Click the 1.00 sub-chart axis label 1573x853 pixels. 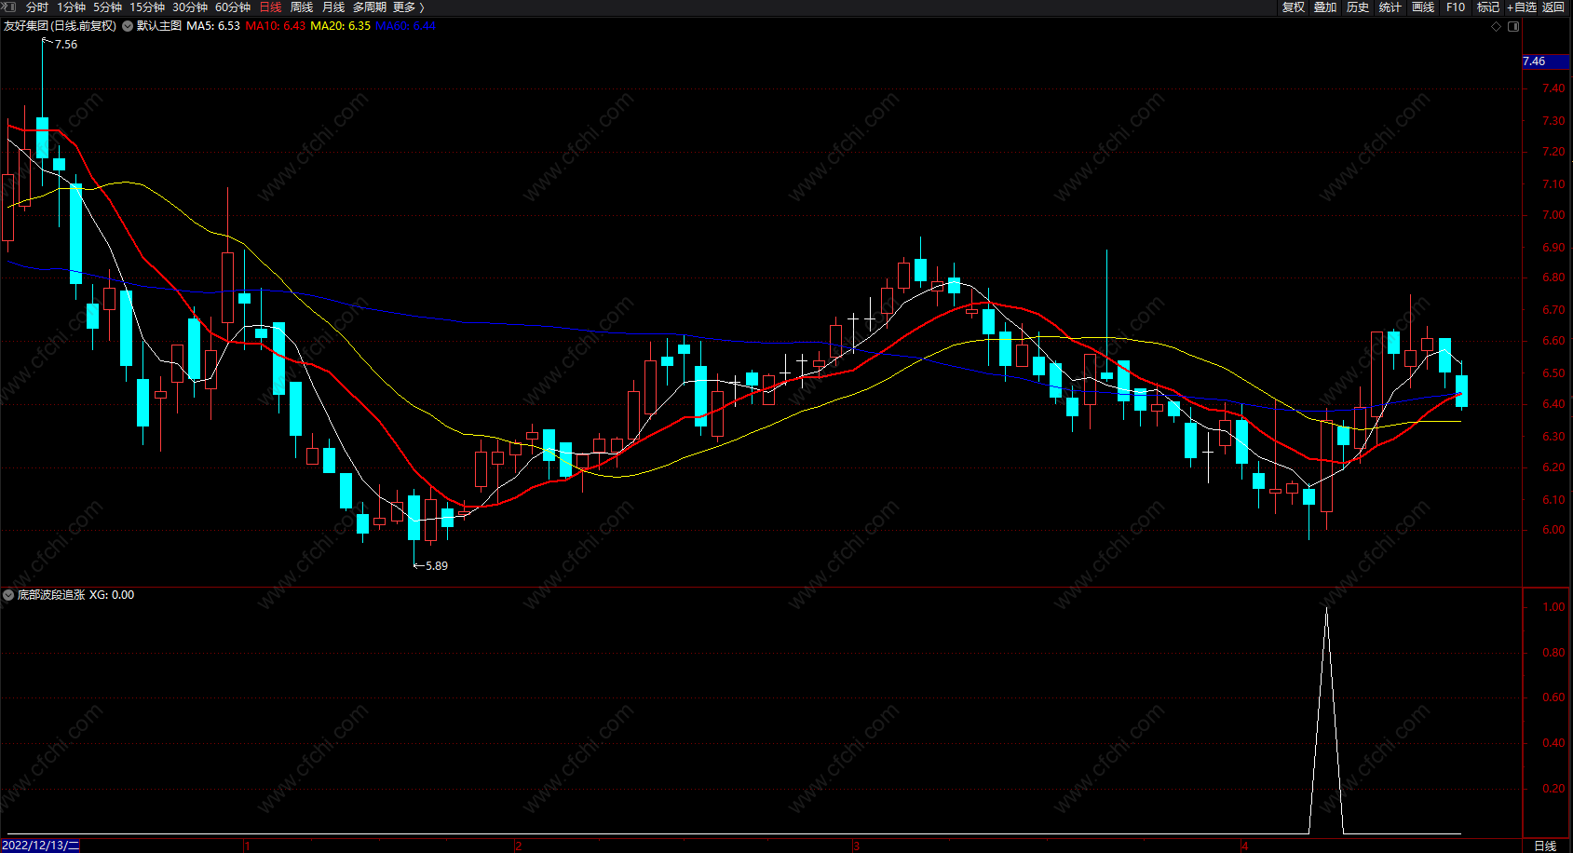coord(1553,607)
